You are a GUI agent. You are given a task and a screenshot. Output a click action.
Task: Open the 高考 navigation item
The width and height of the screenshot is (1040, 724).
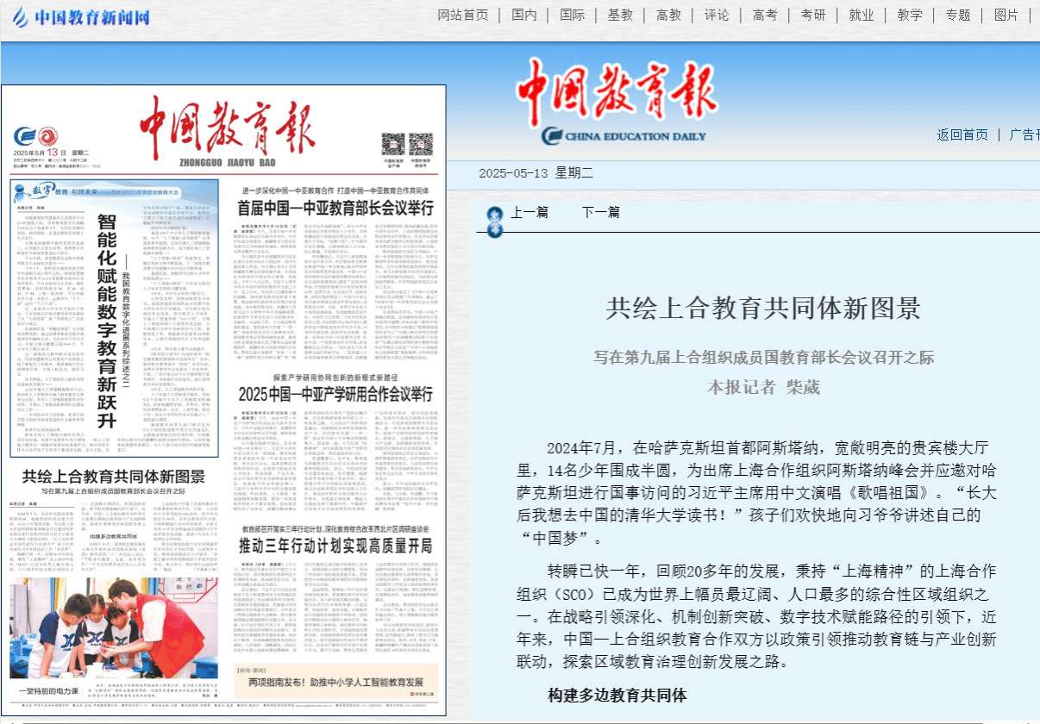(765, 15)
